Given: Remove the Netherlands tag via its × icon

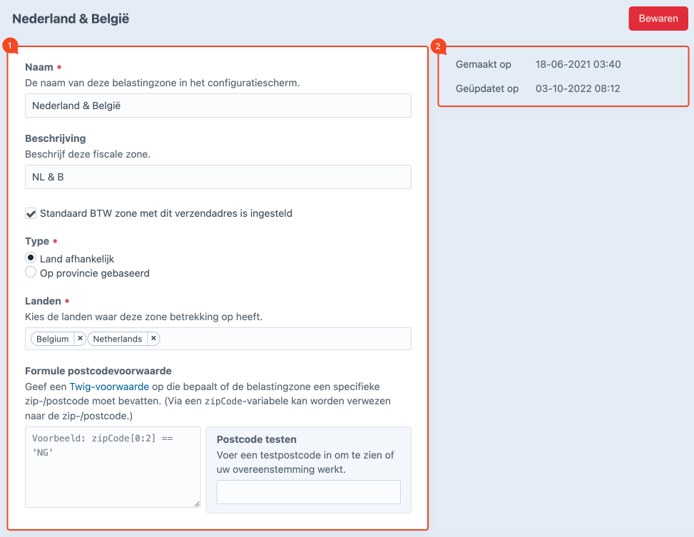Looking at the screenshot, I should pyautogui.click(x=153, y=338).
